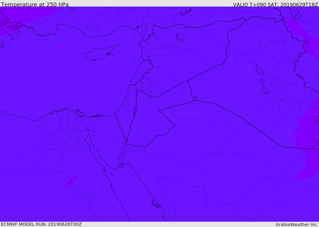The height and width of the screenshot is (227, 319).
Task: Click the 'VALID T+090 SAT. 20190629T18Z' label
Action: pos(275,4)
